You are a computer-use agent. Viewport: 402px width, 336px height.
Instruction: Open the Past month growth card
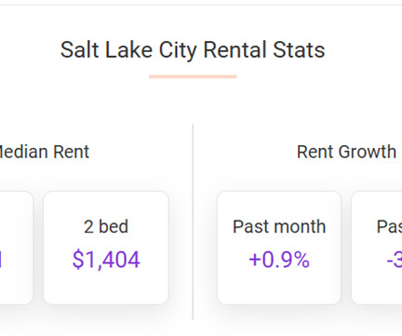coord(279,248)
